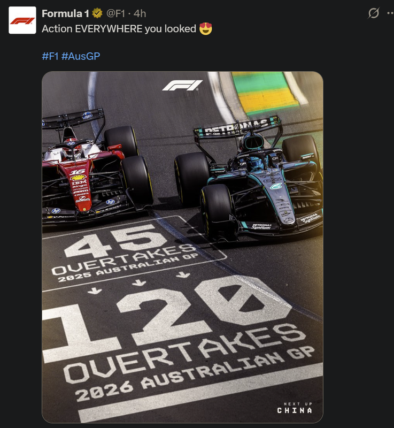The width and height of the screenshot is (394, 428).
Task: Click the Next Up China label
Action: (x=295, y=408)
